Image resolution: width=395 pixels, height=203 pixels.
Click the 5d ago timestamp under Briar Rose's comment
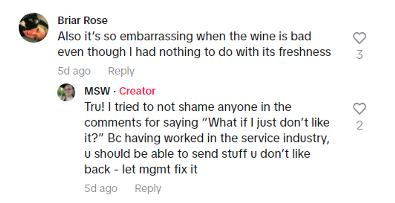74,71
